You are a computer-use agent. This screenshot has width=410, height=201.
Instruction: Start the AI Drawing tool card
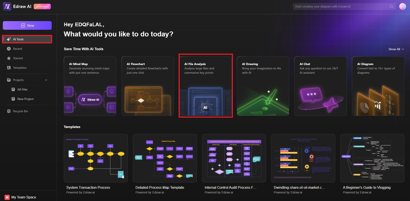(x=263, y=86)
